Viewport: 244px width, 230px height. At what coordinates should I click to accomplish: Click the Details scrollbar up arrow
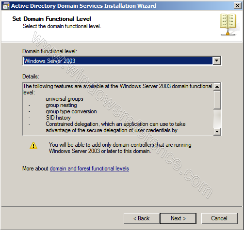pos(217,87)
